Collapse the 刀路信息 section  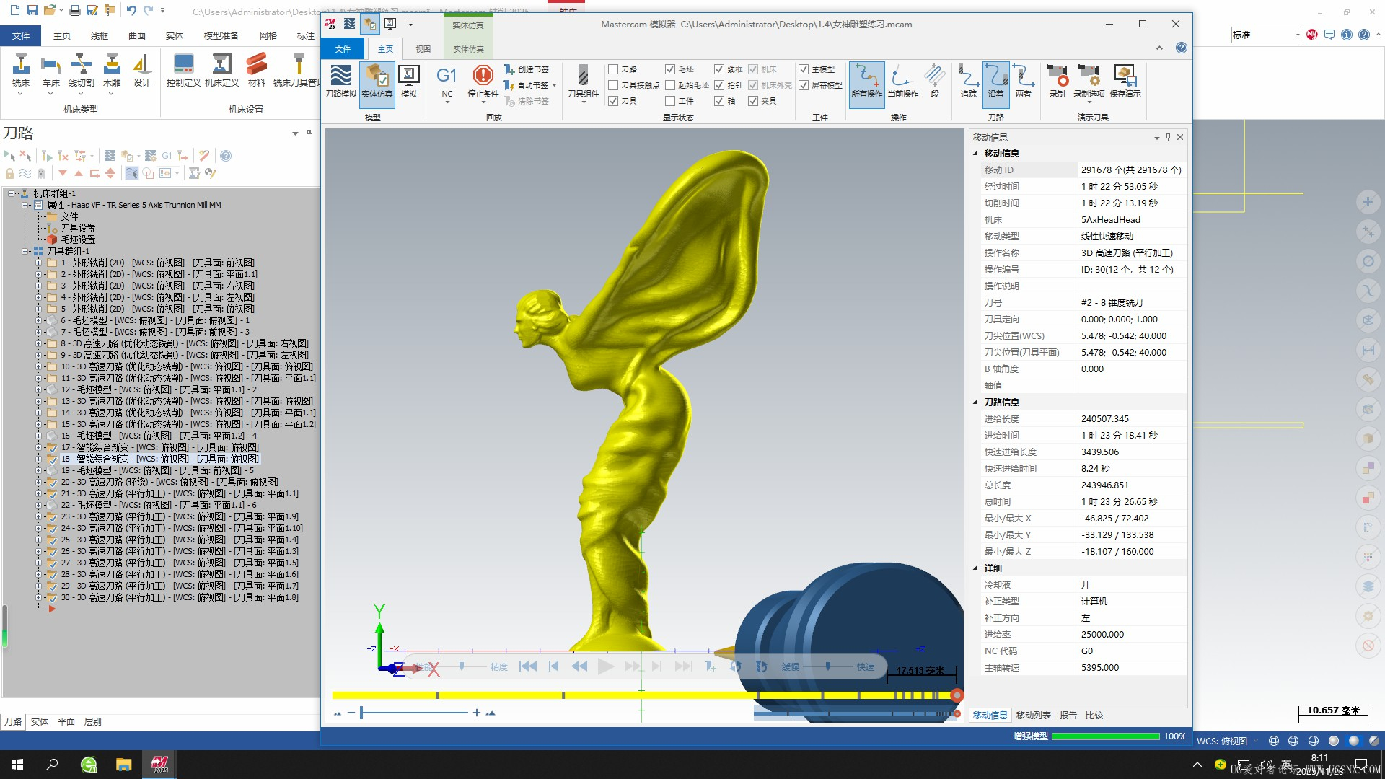[x=976, y=402]
